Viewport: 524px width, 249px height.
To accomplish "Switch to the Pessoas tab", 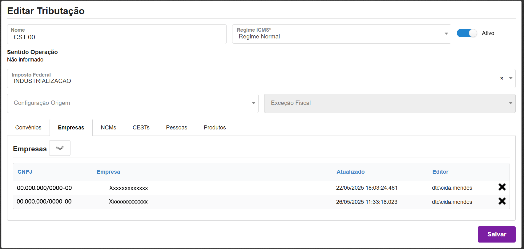I will point(176,128).
